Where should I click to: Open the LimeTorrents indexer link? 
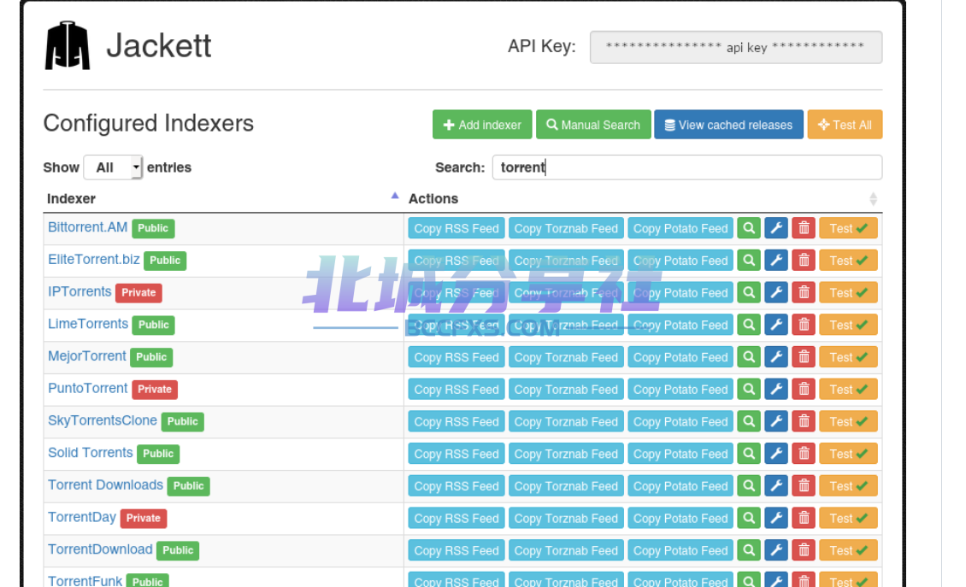88,323
